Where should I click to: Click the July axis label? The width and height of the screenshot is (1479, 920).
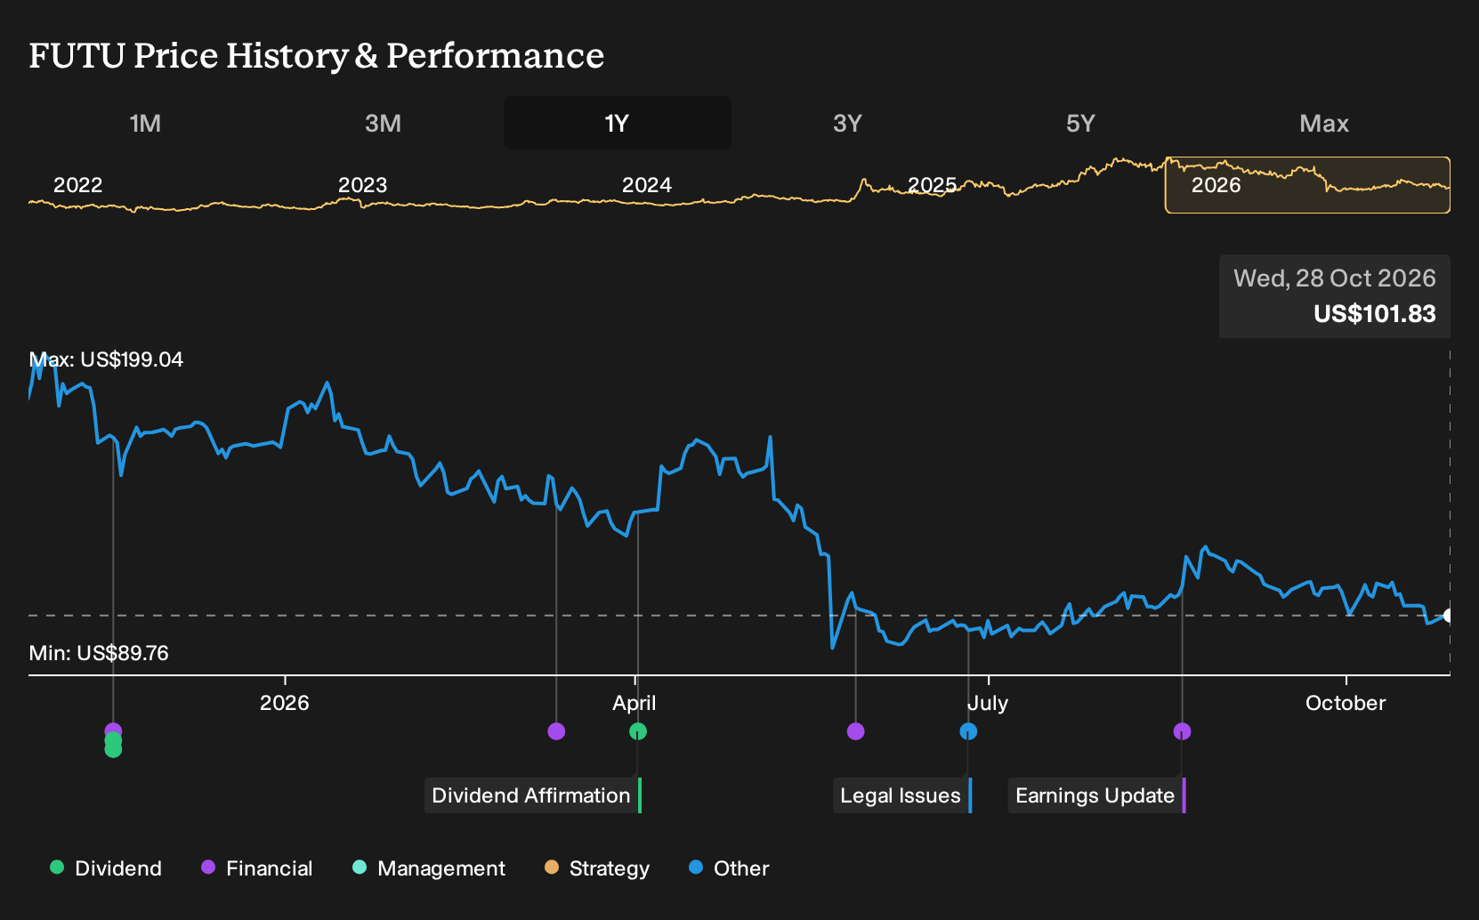[x=988, y=703]
